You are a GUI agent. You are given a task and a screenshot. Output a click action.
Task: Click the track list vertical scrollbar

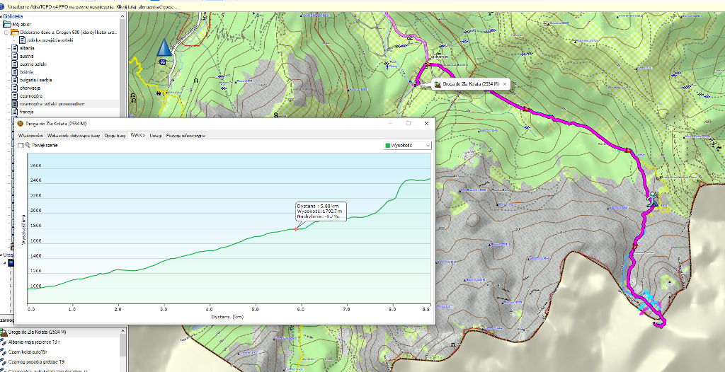point(124,350)
